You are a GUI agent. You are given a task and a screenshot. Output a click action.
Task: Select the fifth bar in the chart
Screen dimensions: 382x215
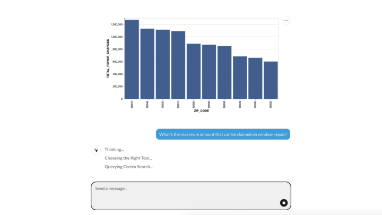coord(194,72)
